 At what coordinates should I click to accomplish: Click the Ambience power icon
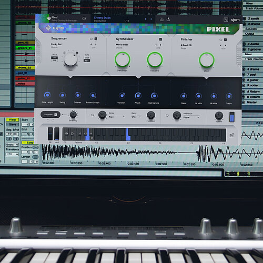[x=167, y=115]
